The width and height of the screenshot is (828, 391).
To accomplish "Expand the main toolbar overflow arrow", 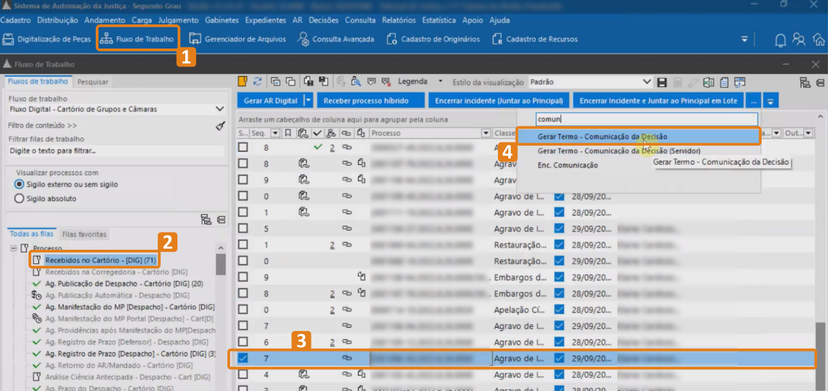I will point(744,39).
